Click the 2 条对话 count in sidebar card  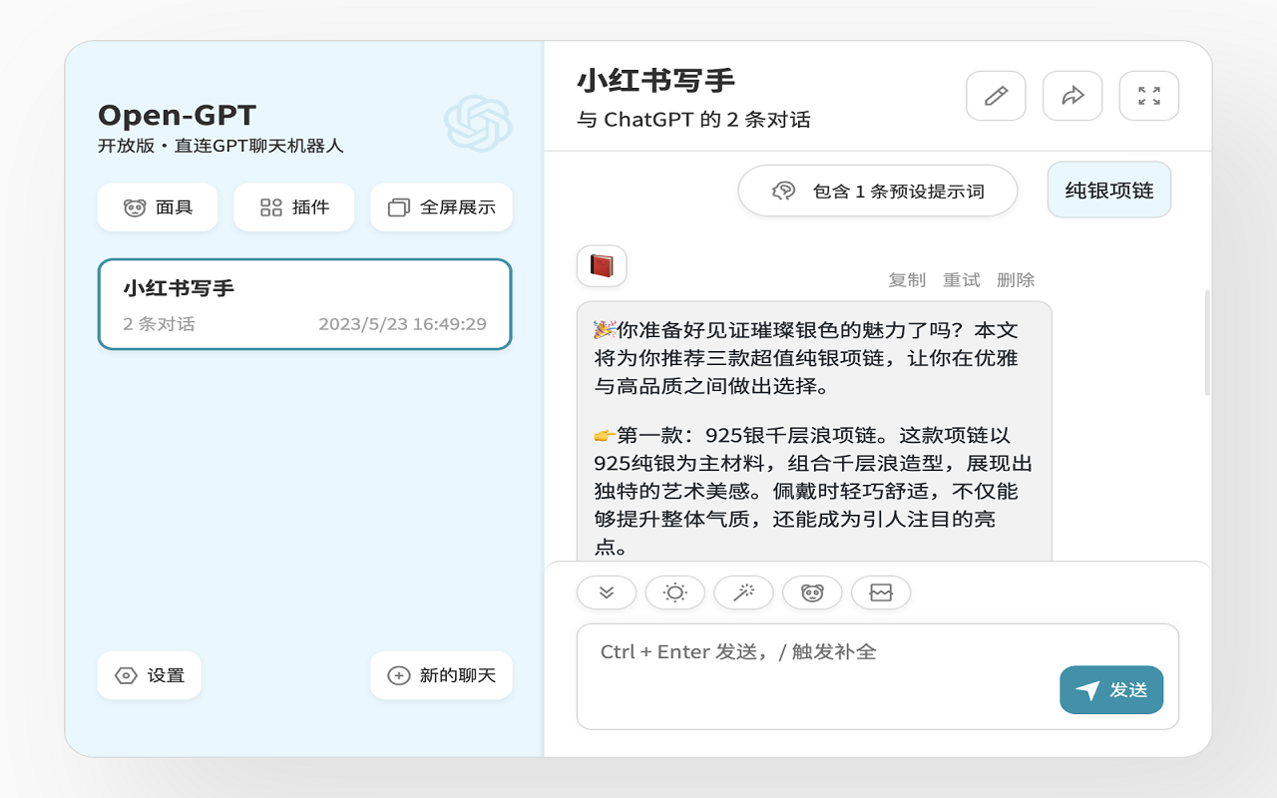(x=159, y=324)
